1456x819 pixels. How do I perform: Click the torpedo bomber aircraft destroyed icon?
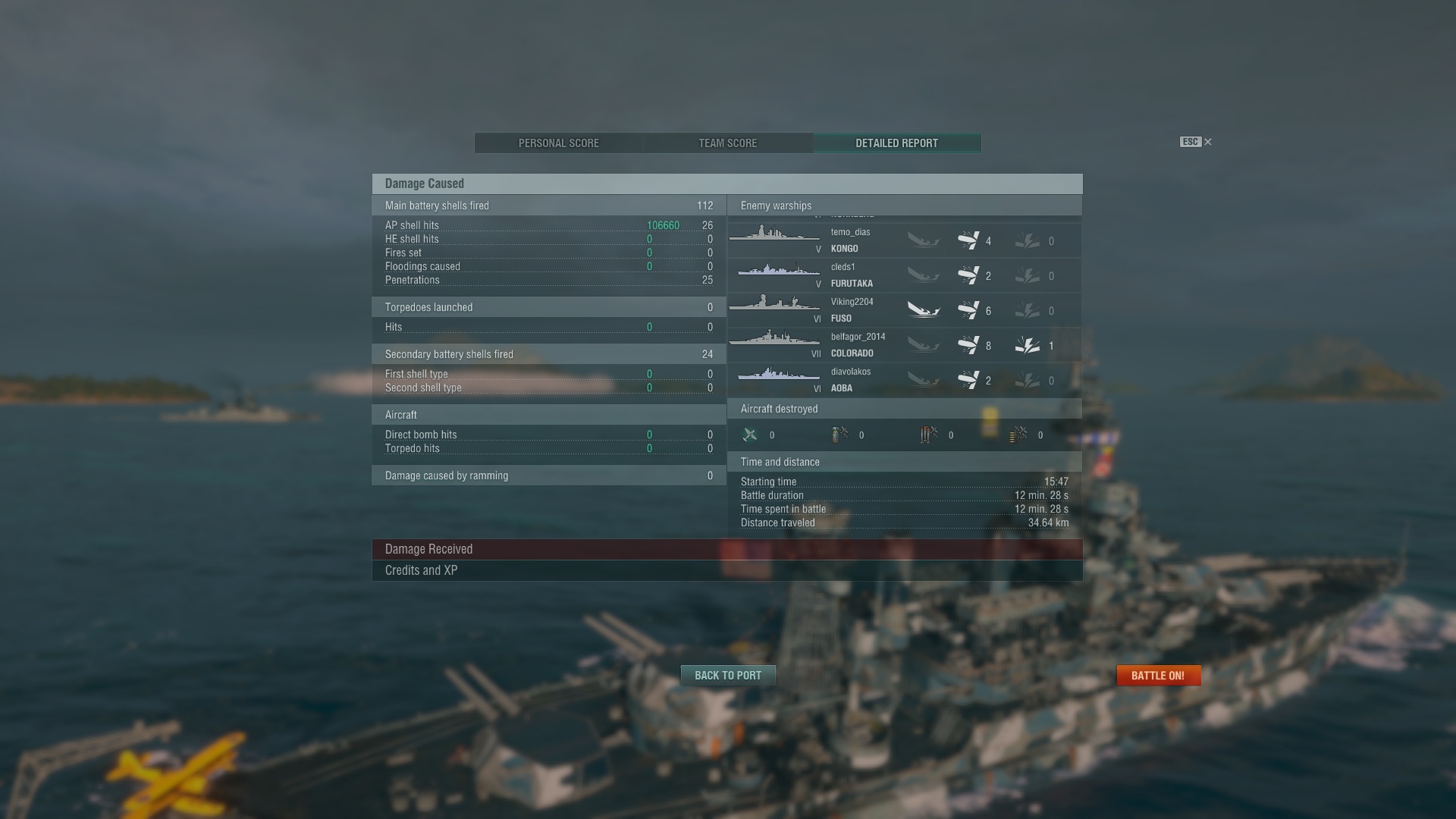click(929, 435)
